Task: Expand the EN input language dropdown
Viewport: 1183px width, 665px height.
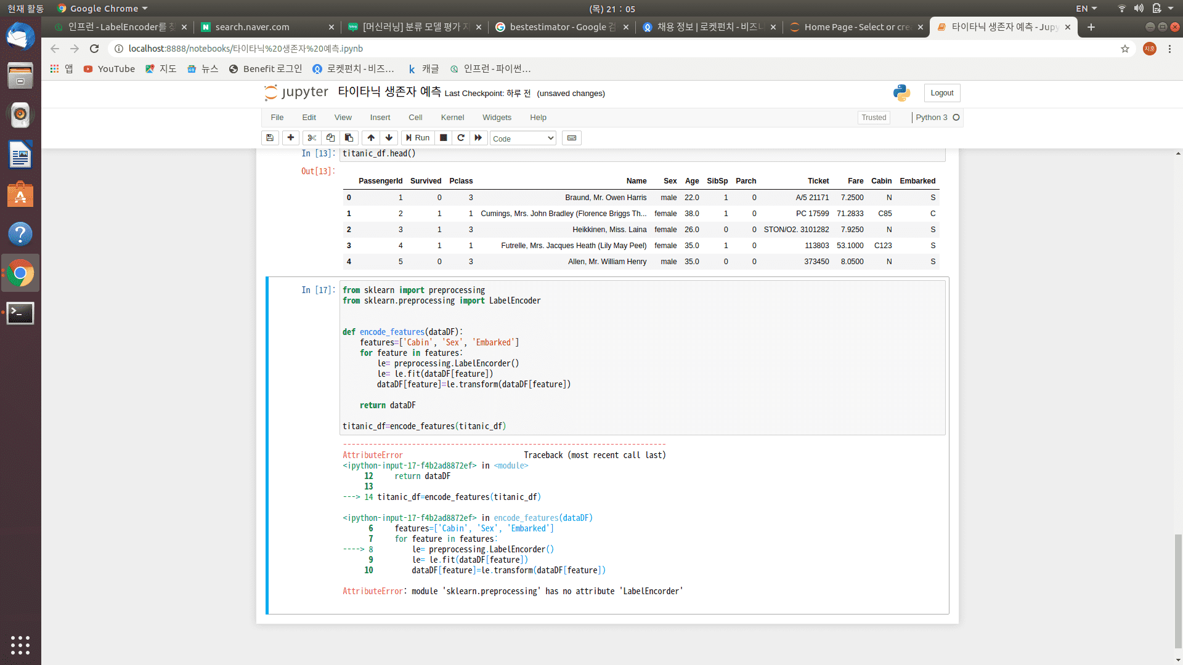Action: coord(1086,9)
